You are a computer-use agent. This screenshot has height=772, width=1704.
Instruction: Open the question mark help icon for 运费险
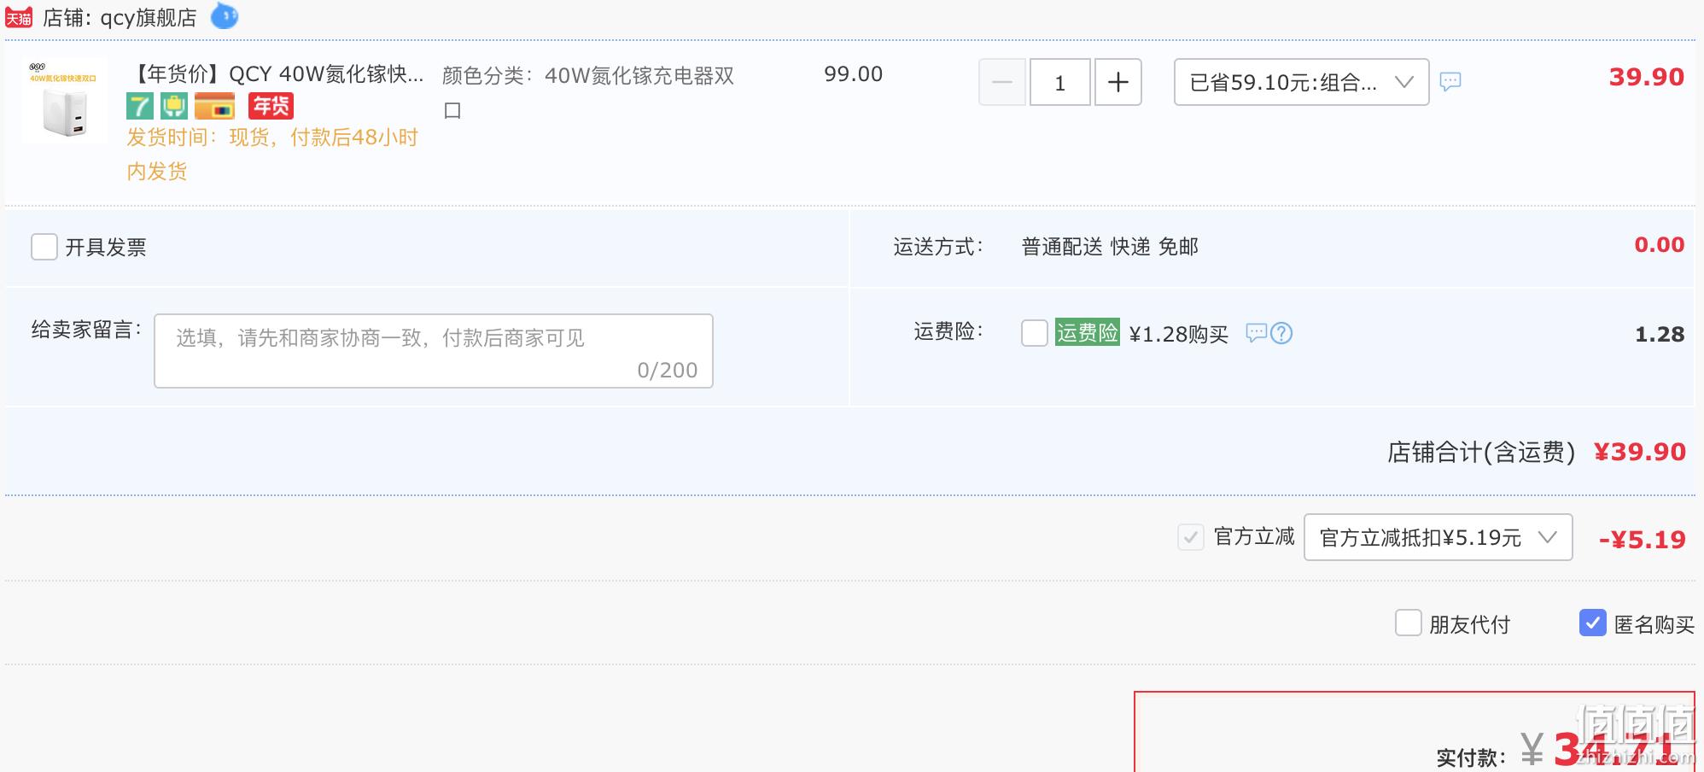(1281, 333)
